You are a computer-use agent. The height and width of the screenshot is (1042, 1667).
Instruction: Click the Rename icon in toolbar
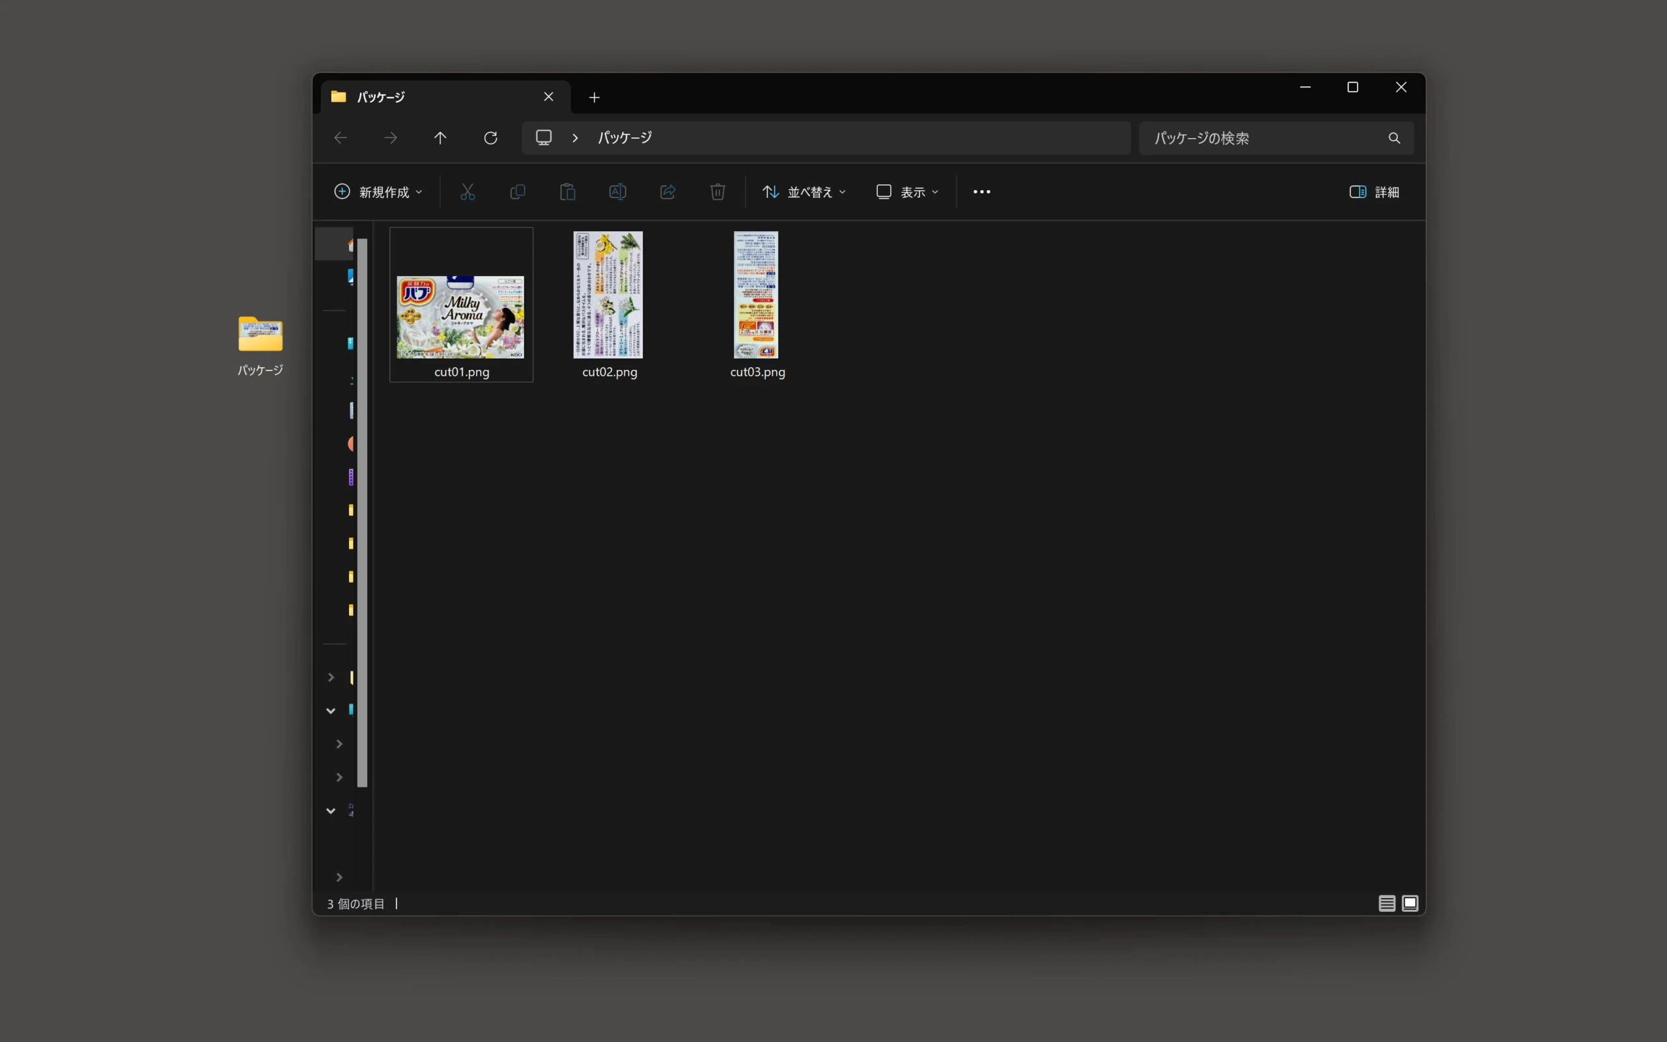tap(617, 191)
